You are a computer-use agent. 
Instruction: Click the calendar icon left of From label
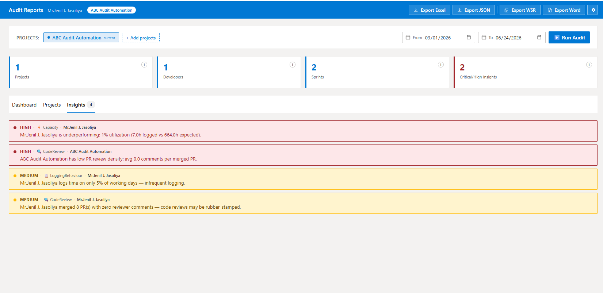(x=408, y=38)
